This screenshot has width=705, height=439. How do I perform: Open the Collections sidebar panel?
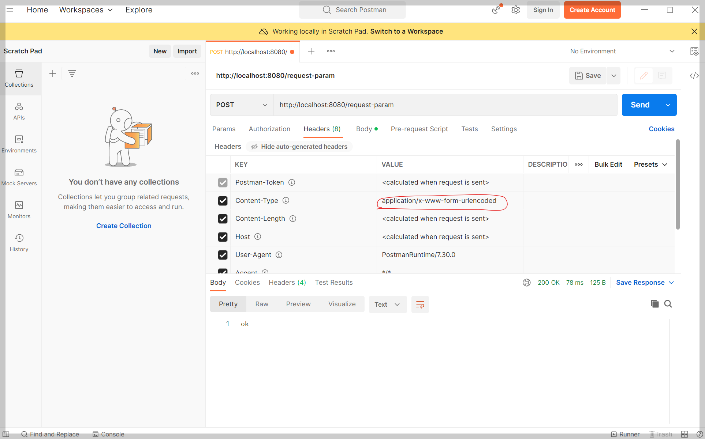click(x=19, y=79)
